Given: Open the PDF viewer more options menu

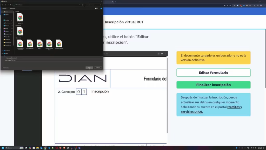Looking at the screenshot, I should point(165,54).
